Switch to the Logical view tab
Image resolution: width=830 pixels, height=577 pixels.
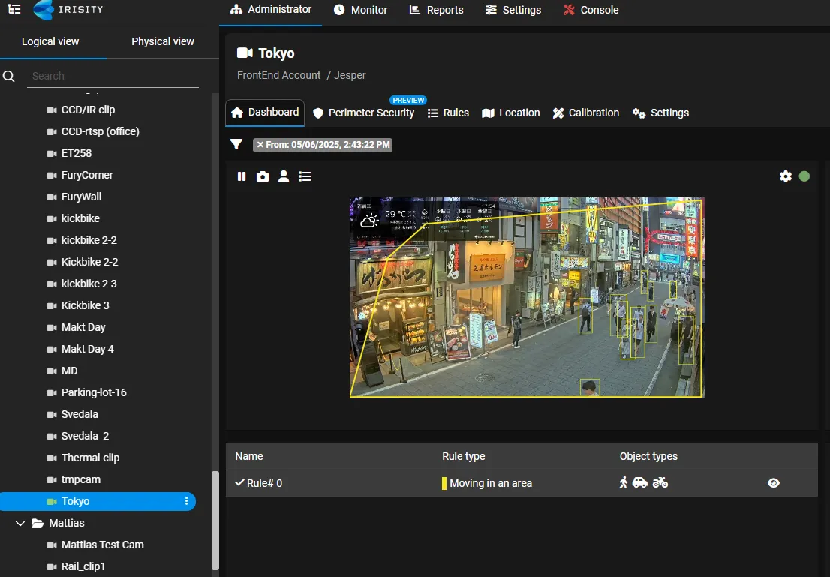click(50, 41)
